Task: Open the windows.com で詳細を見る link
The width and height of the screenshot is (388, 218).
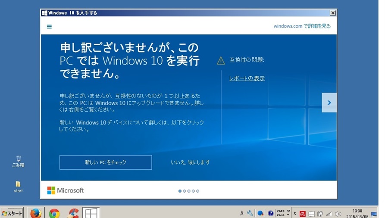Action: (302, 26)
